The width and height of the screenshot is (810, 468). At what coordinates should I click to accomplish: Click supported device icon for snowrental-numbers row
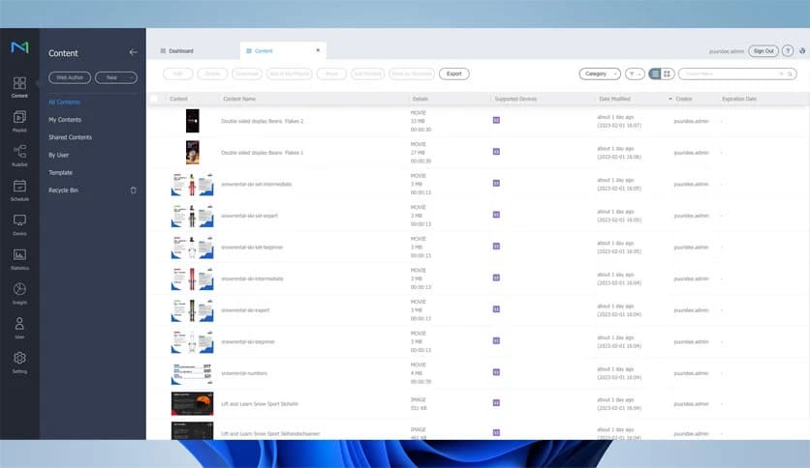[496, 372]
